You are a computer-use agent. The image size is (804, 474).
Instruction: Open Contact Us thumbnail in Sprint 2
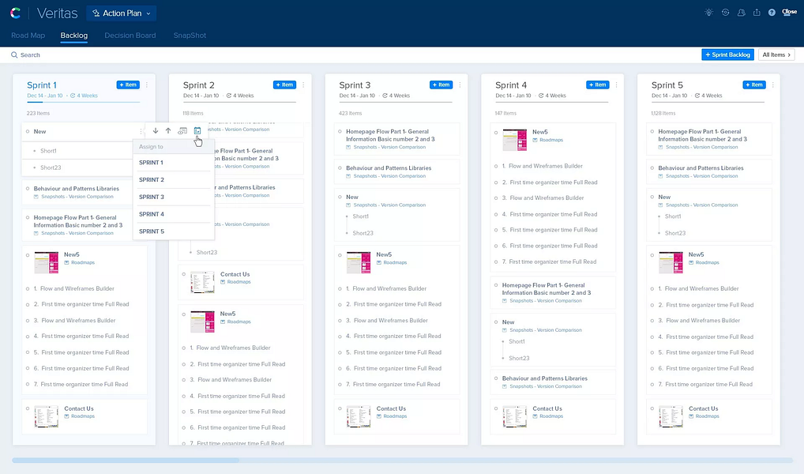(202, 282)
